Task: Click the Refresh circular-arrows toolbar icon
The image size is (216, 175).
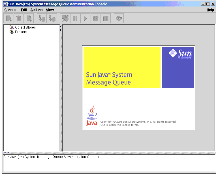Action: 119,18
